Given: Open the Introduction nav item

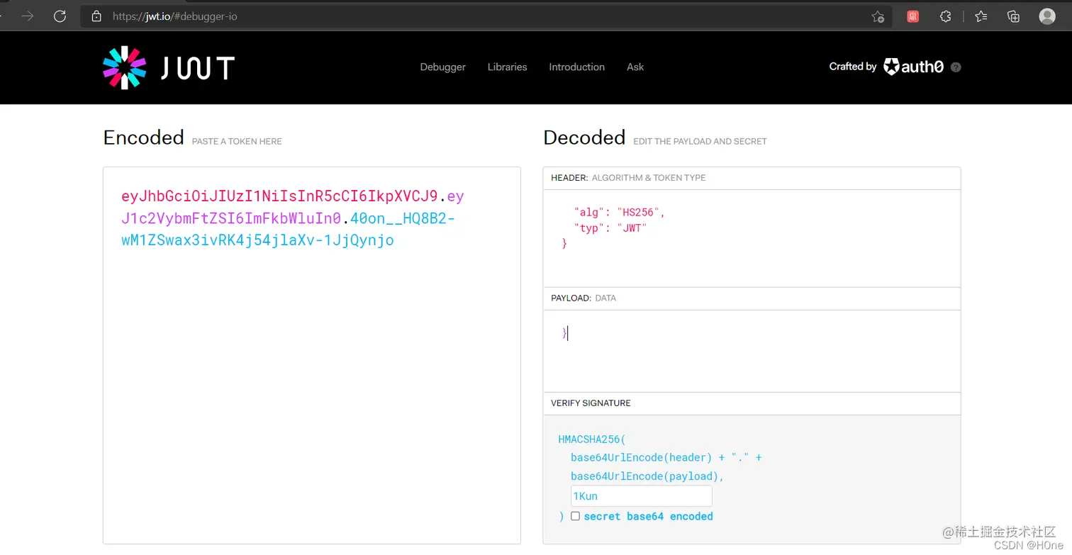Looking at the screenshot, I should [576, 67].
